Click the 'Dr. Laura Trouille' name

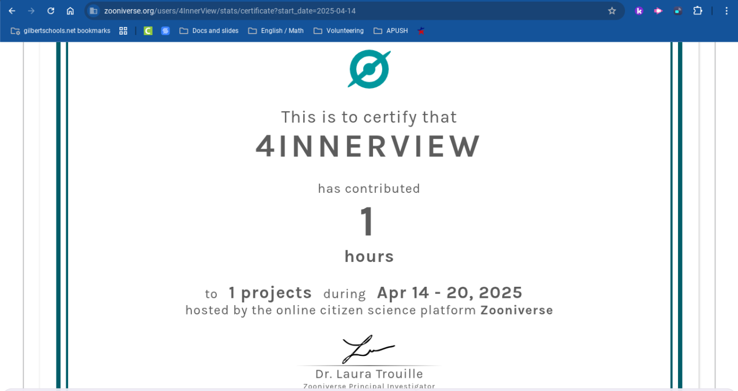coord(369,374)
